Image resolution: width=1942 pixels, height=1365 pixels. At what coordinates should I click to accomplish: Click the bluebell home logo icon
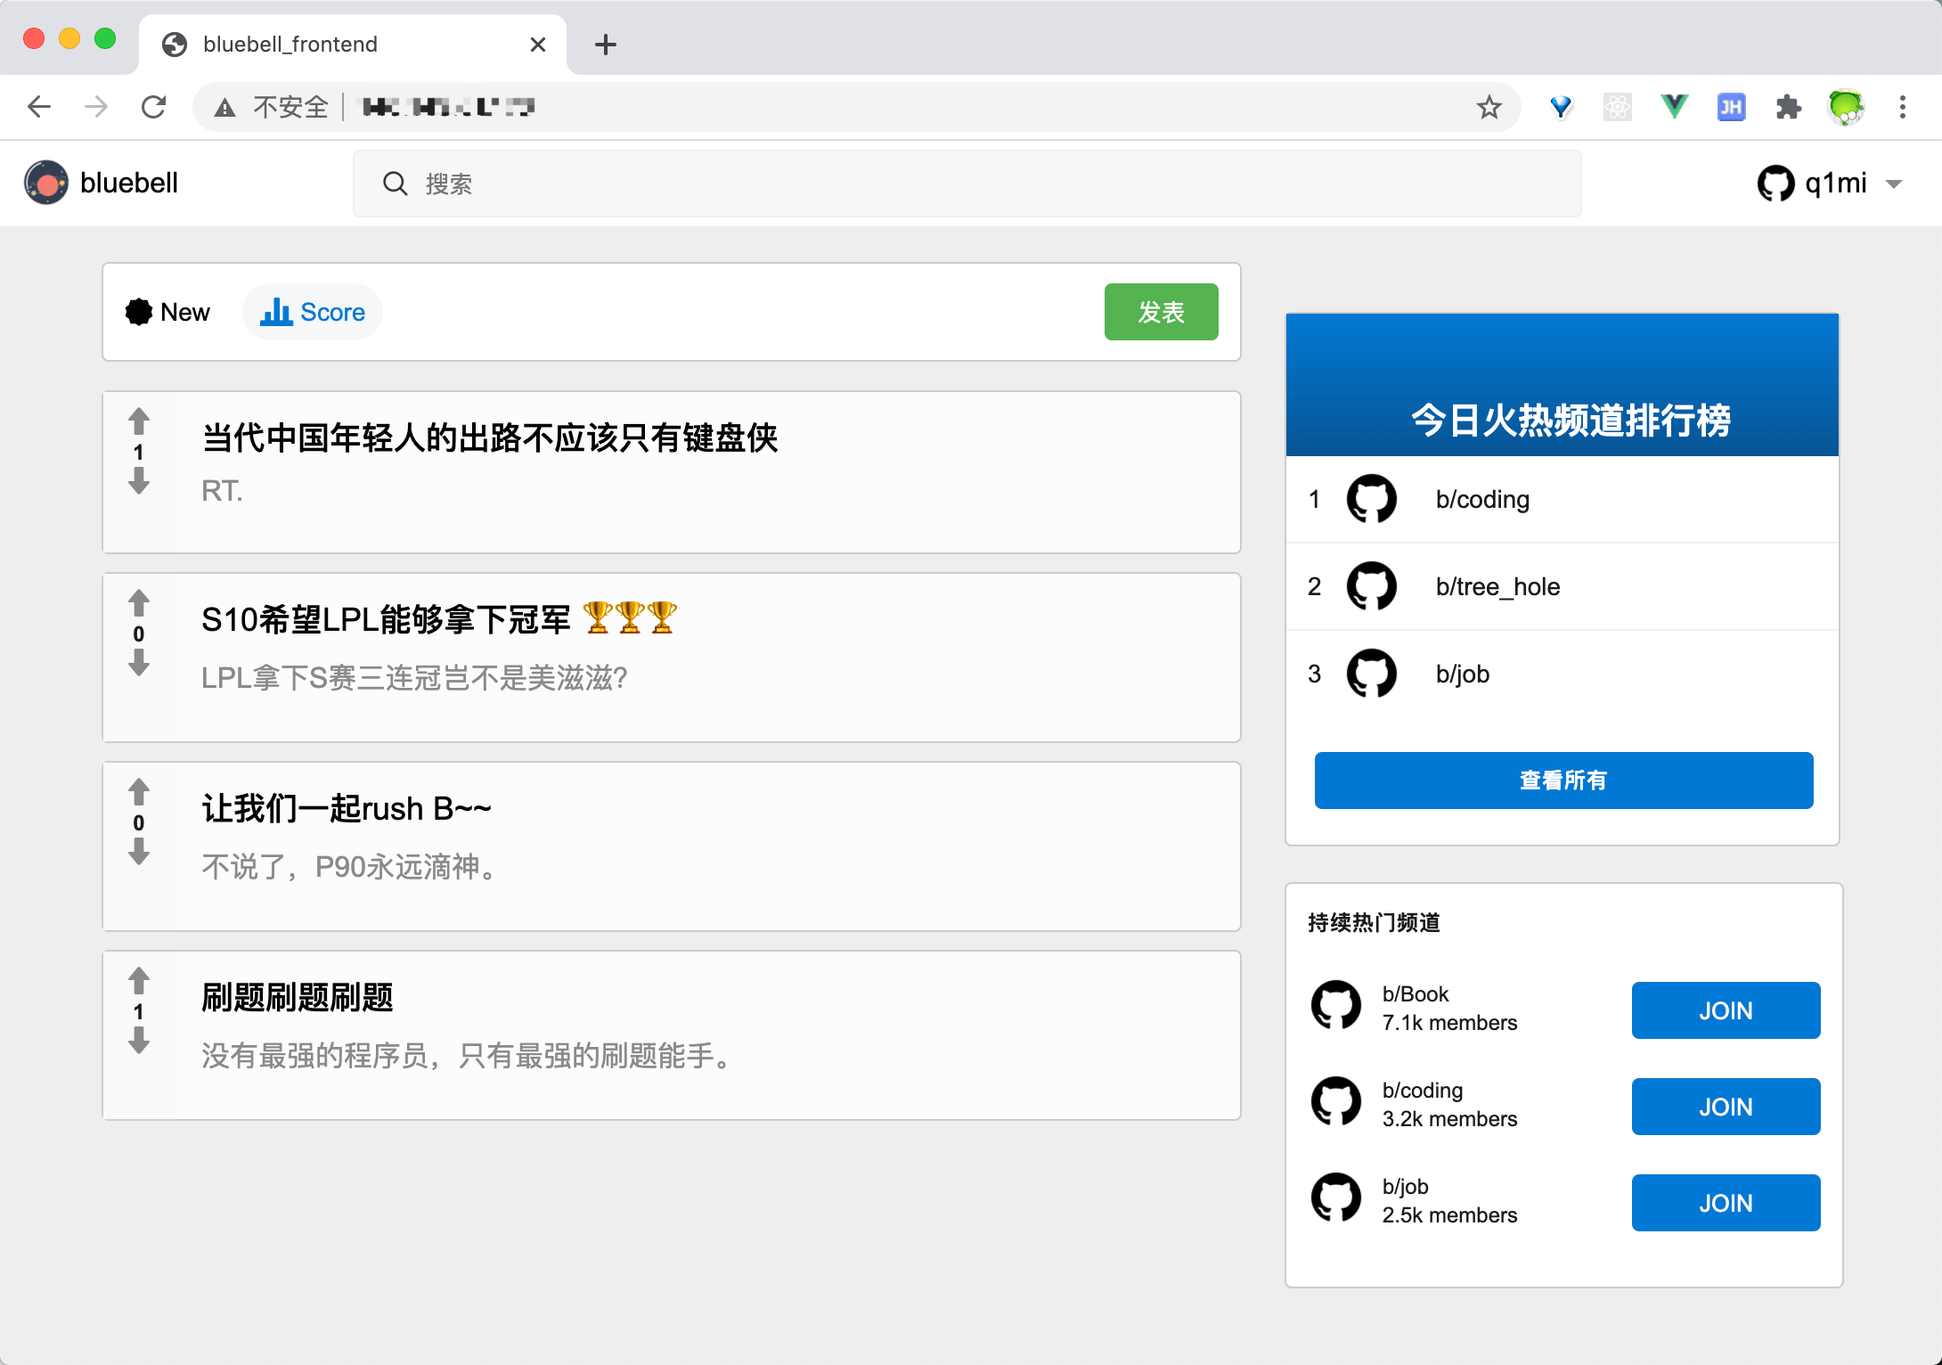(45, 182)
